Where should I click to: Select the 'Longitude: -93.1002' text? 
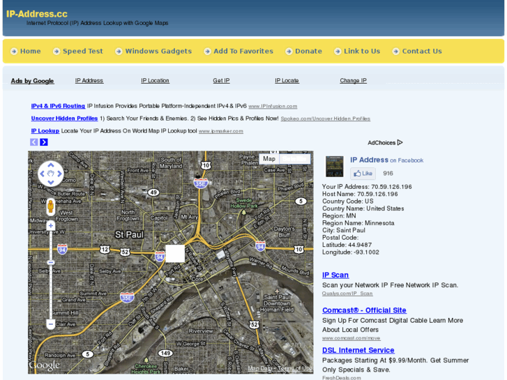point(351,252)
